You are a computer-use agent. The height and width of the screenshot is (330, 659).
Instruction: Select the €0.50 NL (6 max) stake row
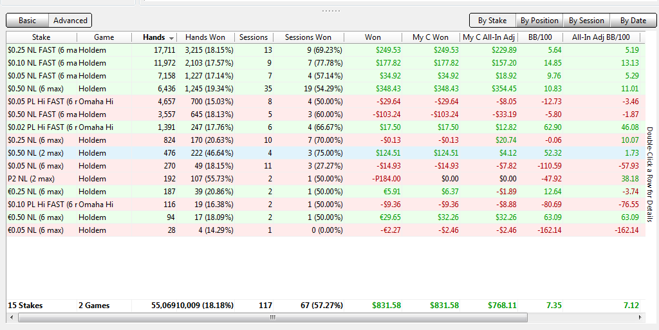(x=326, y=217)
